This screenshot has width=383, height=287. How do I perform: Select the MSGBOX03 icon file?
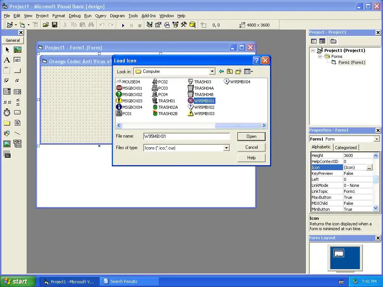click(129, 101)
